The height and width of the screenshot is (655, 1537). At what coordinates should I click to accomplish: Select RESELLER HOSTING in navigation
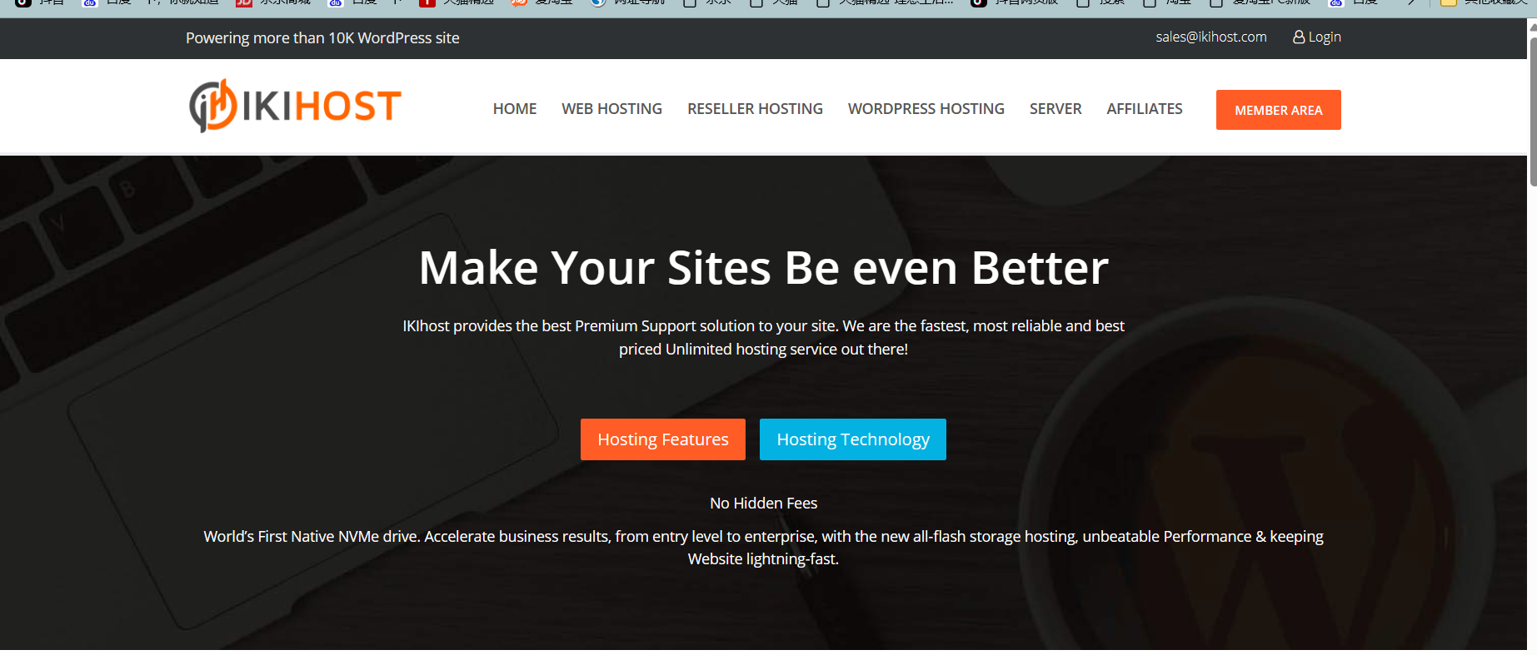(x=755, y=109)
